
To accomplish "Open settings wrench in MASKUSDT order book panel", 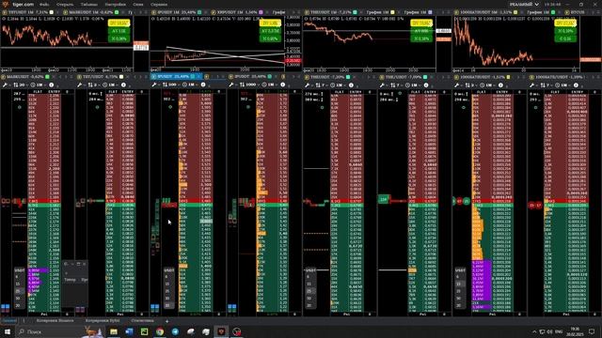I will (x=5, y=84).
